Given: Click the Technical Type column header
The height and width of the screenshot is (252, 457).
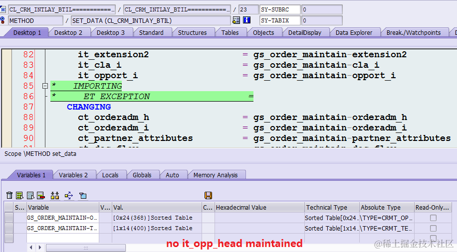Looking at the screenshot, I should (332, 207).
